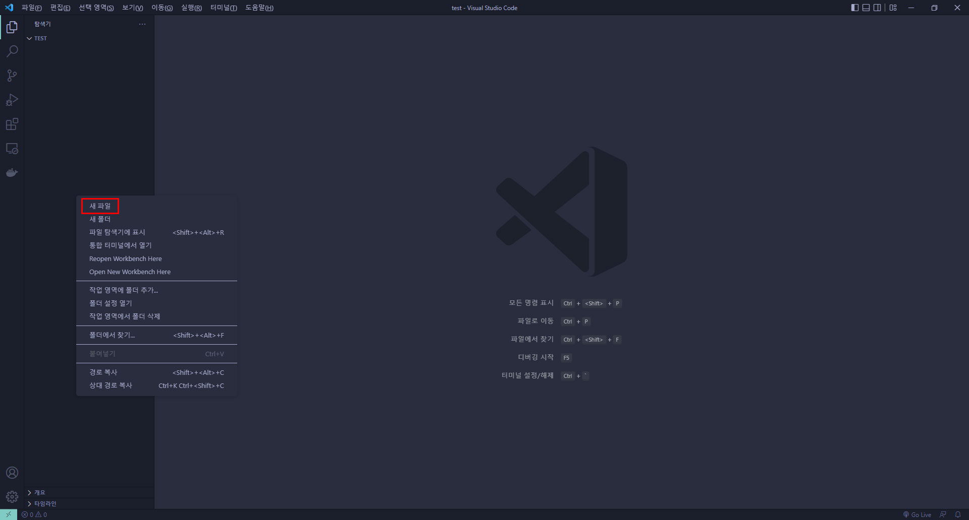
Task: Click the feedback icon in status bar
Action: [943, 514]
